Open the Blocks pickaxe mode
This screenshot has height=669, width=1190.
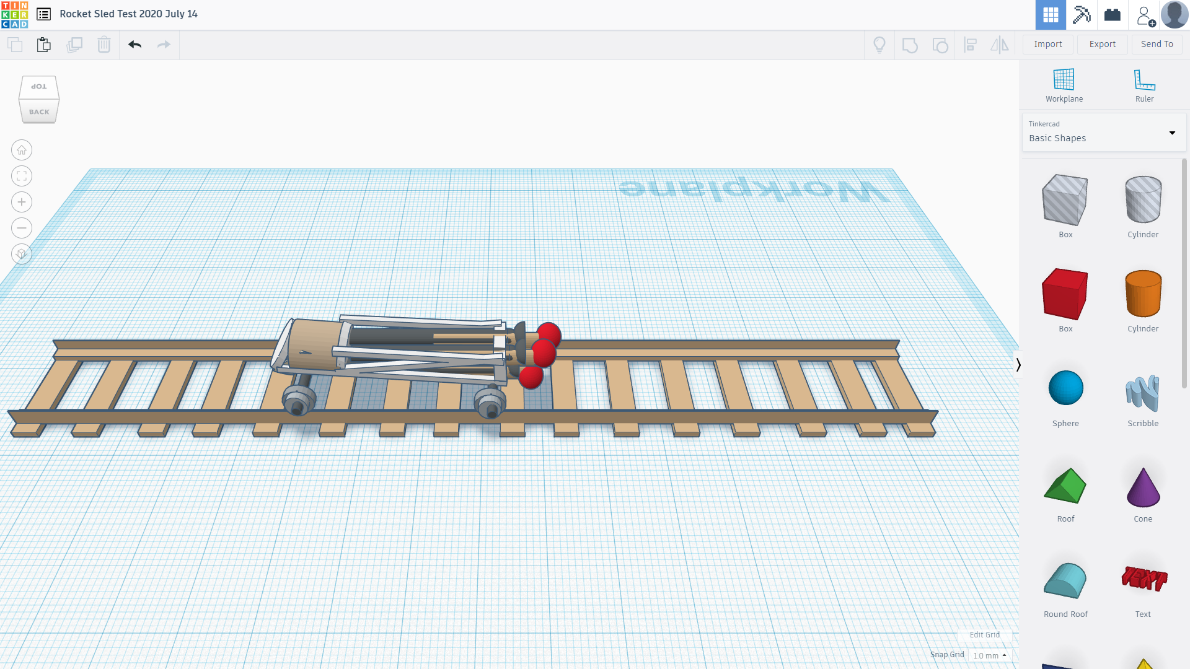click(1082, 15)
